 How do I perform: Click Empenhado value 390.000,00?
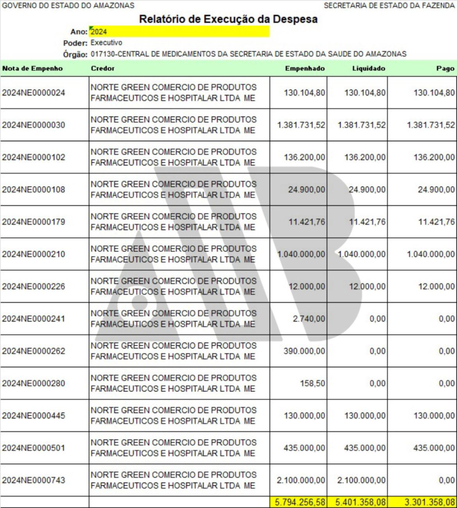coord(304,351)
